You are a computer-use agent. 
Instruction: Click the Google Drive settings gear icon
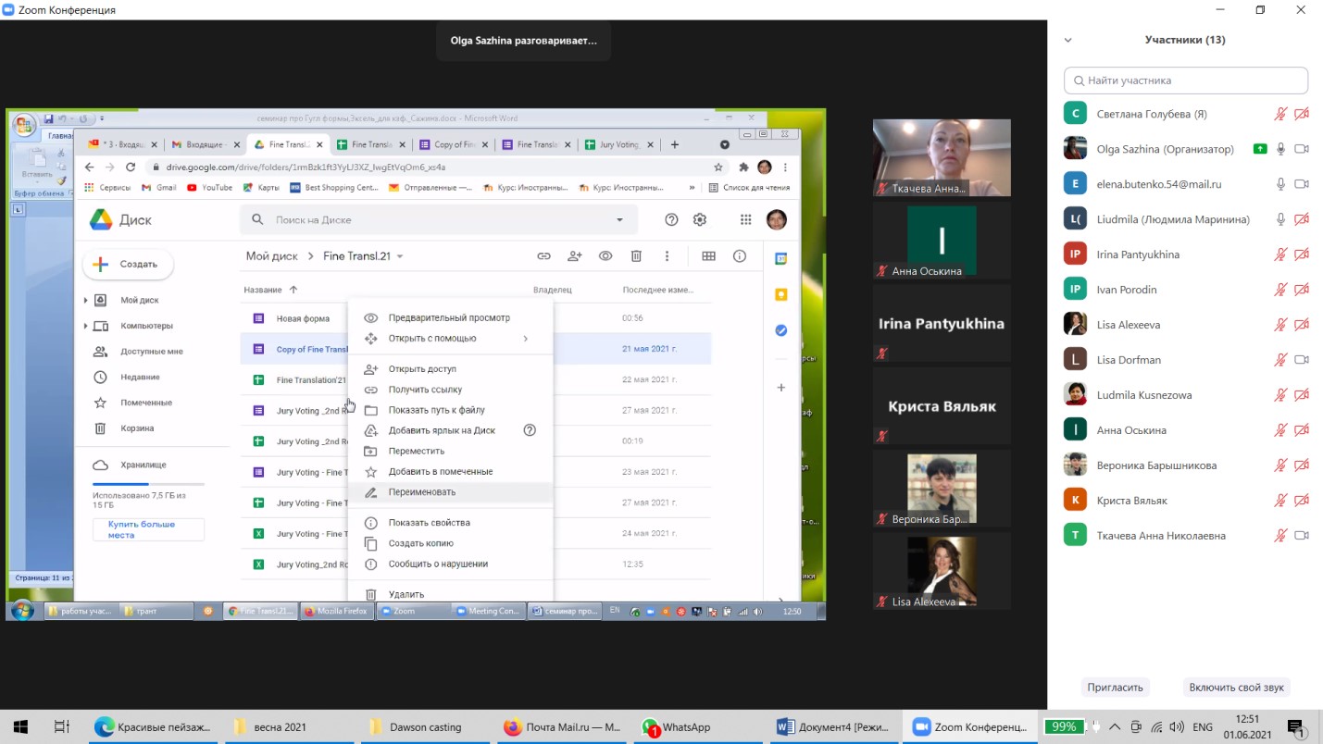coord(700,219)
